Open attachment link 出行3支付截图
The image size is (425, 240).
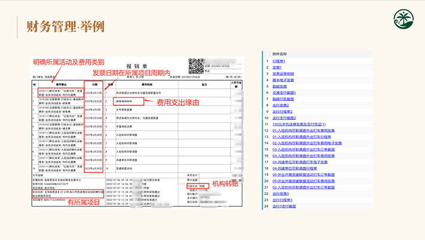click(x=284, y=206)
